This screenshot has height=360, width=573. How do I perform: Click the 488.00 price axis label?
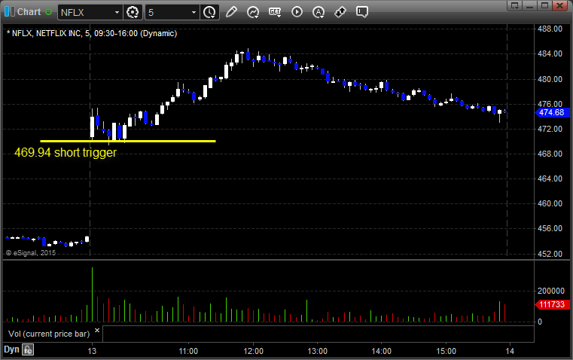(550, 29)
